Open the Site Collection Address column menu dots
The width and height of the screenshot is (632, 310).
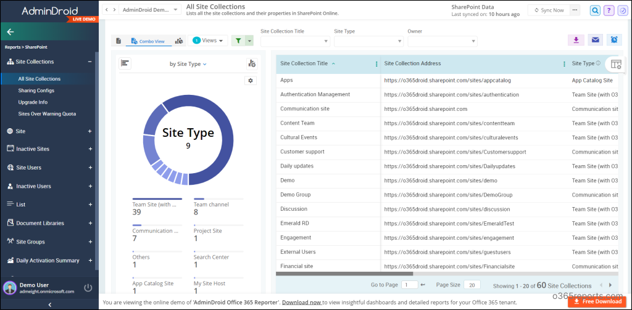point(564,64)
